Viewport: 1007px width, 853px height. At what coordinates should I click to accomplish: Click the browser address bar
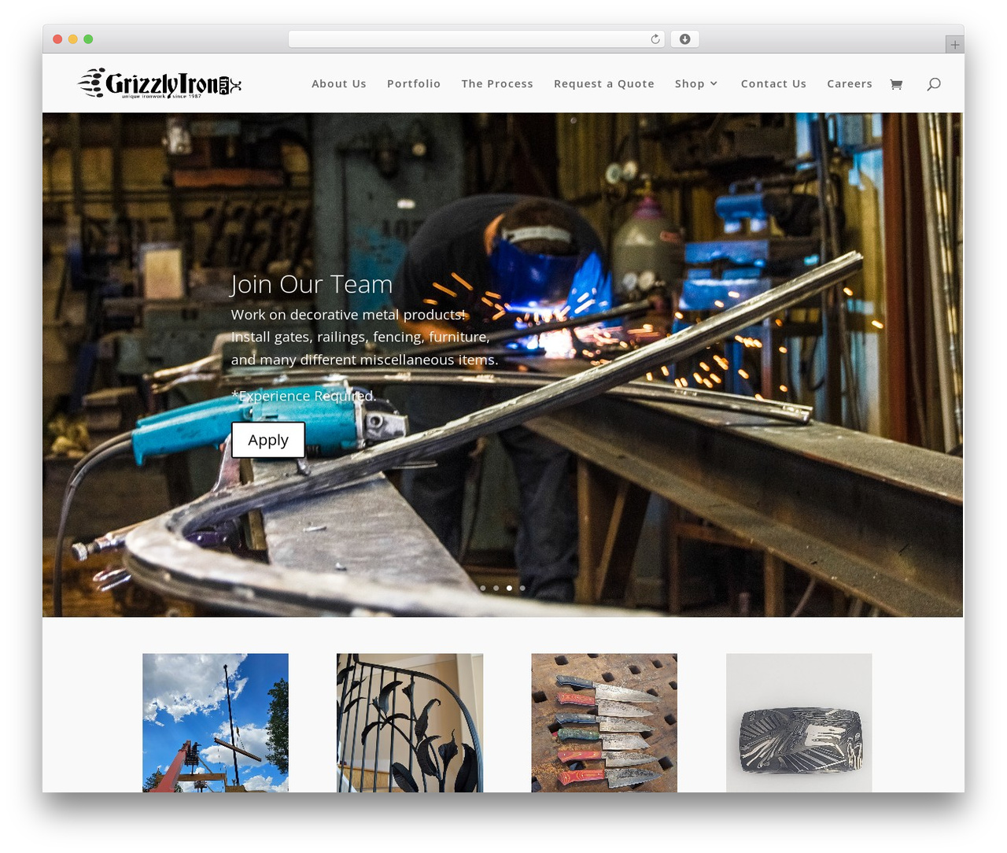coord(477,39)
